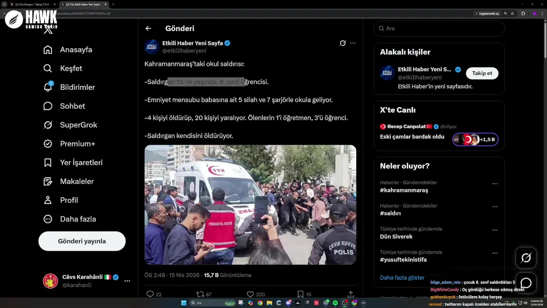Screen dimensions: 547x308
Task: Click the browser zoom magnifier icon
Action: pos(506,13)
